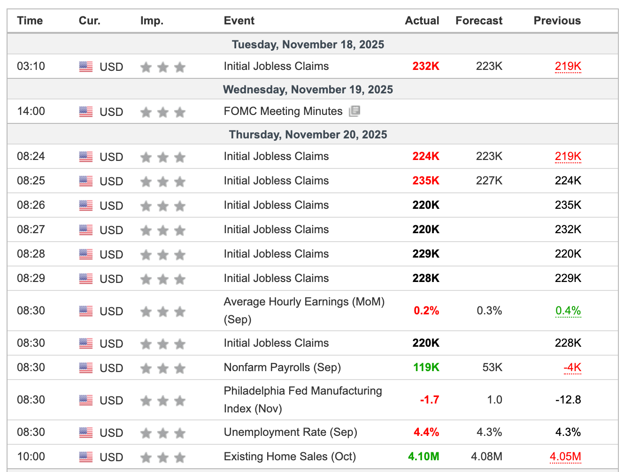Click the 10:00 time cell
Viewport: 632px width, 472px height.
[x=31, y=457]
